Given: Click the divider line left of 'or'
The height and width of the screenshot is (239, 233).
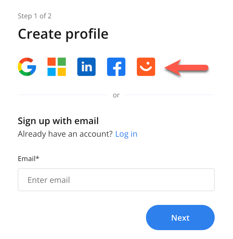Looking at the screenshot, I should pos(63,95).
